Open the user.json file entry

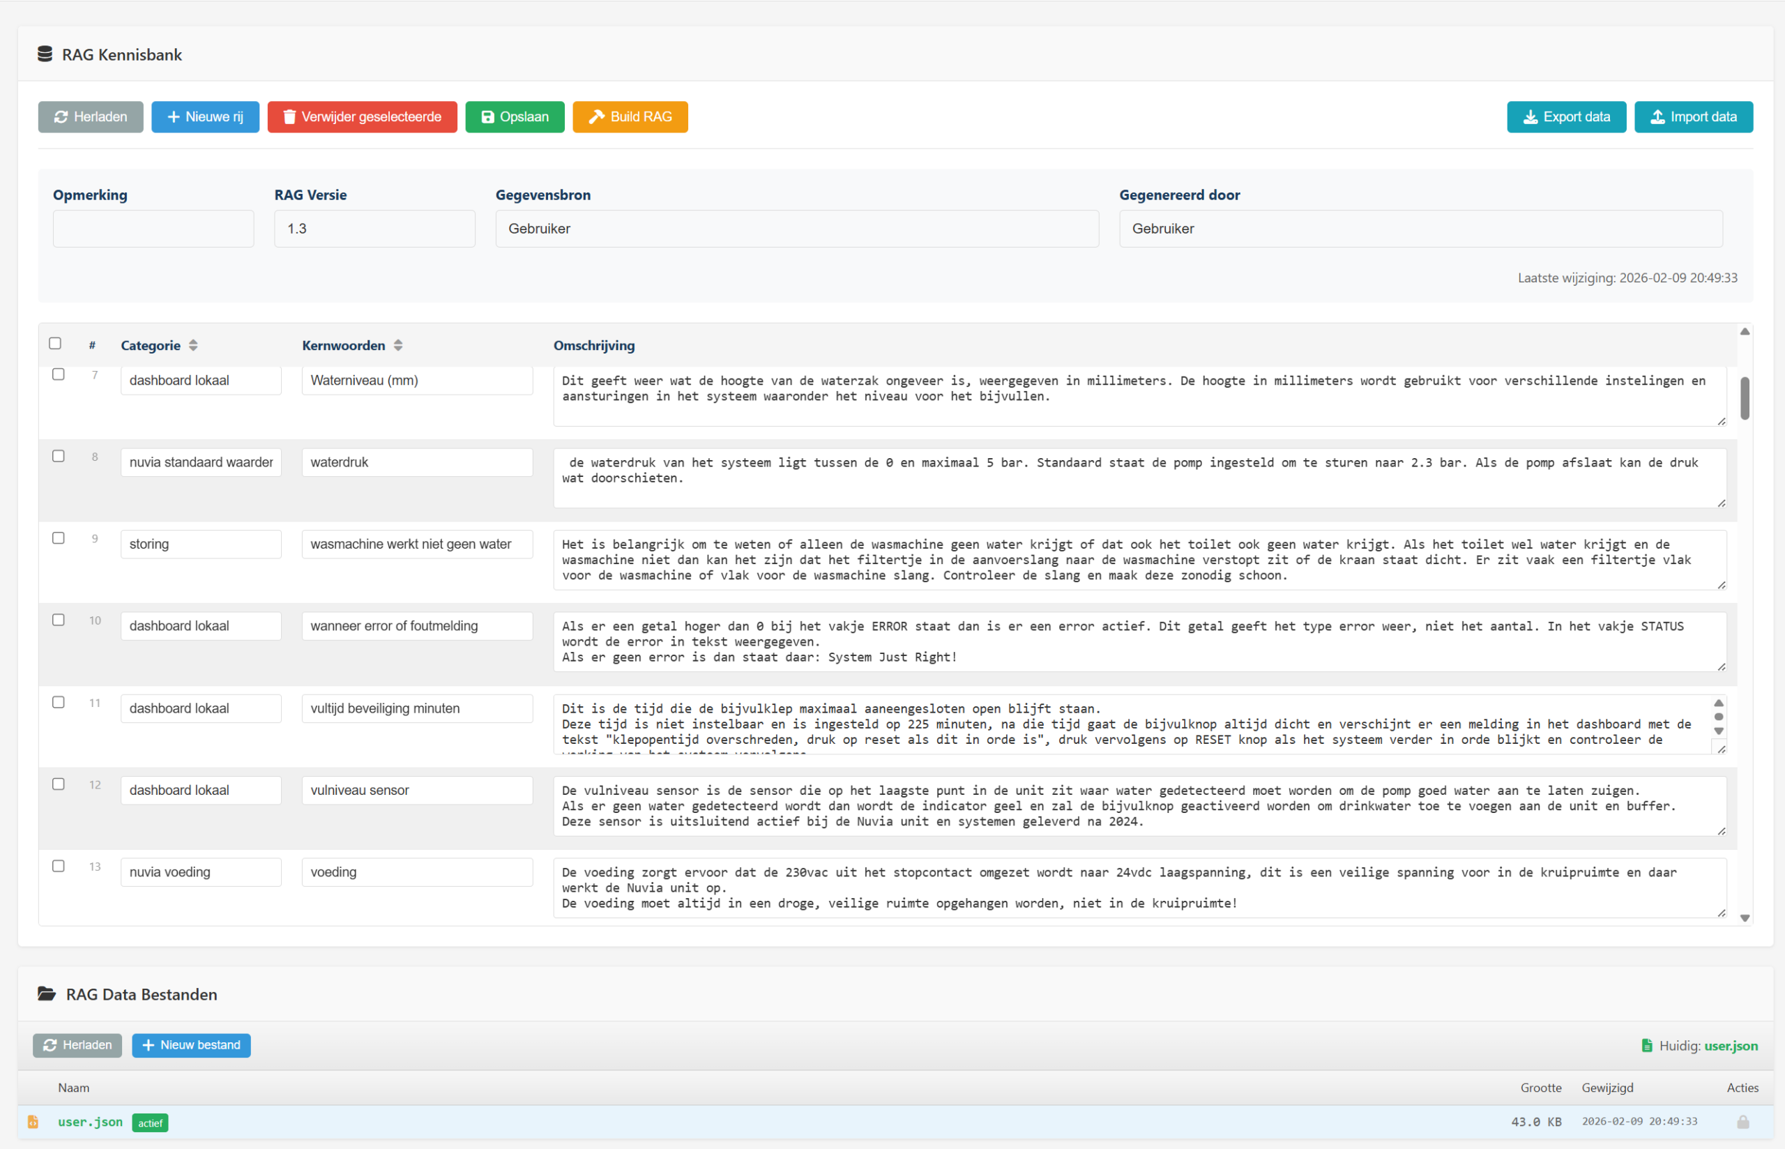90,1121
